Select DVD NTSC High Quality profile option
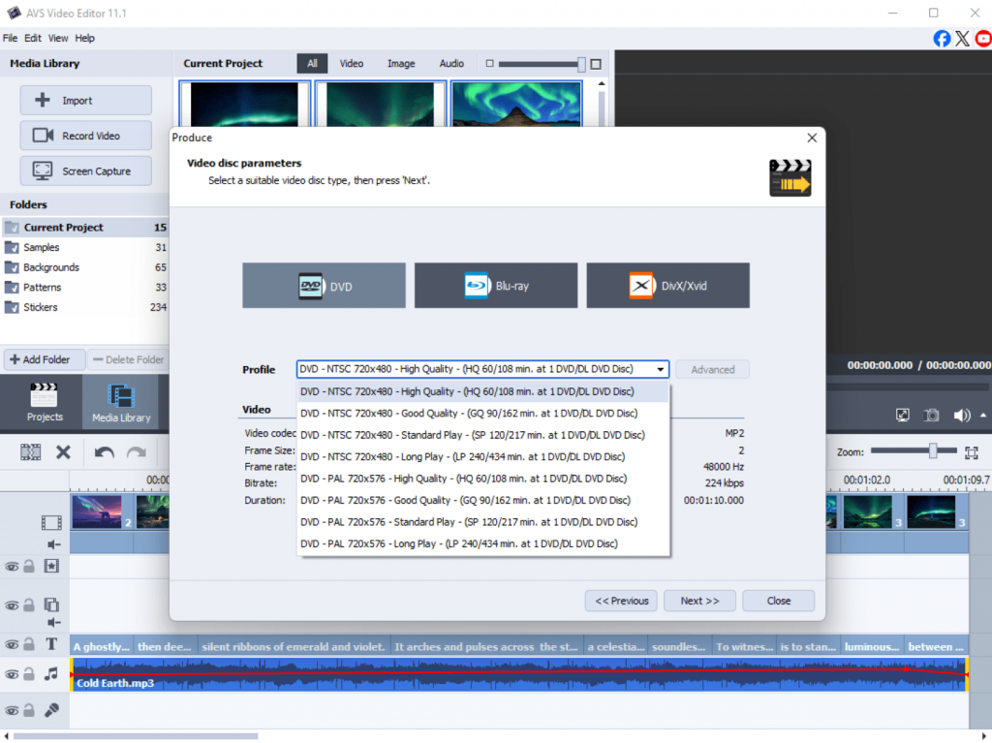This screenshot has width=992, height=743. [x=482, y=391]
